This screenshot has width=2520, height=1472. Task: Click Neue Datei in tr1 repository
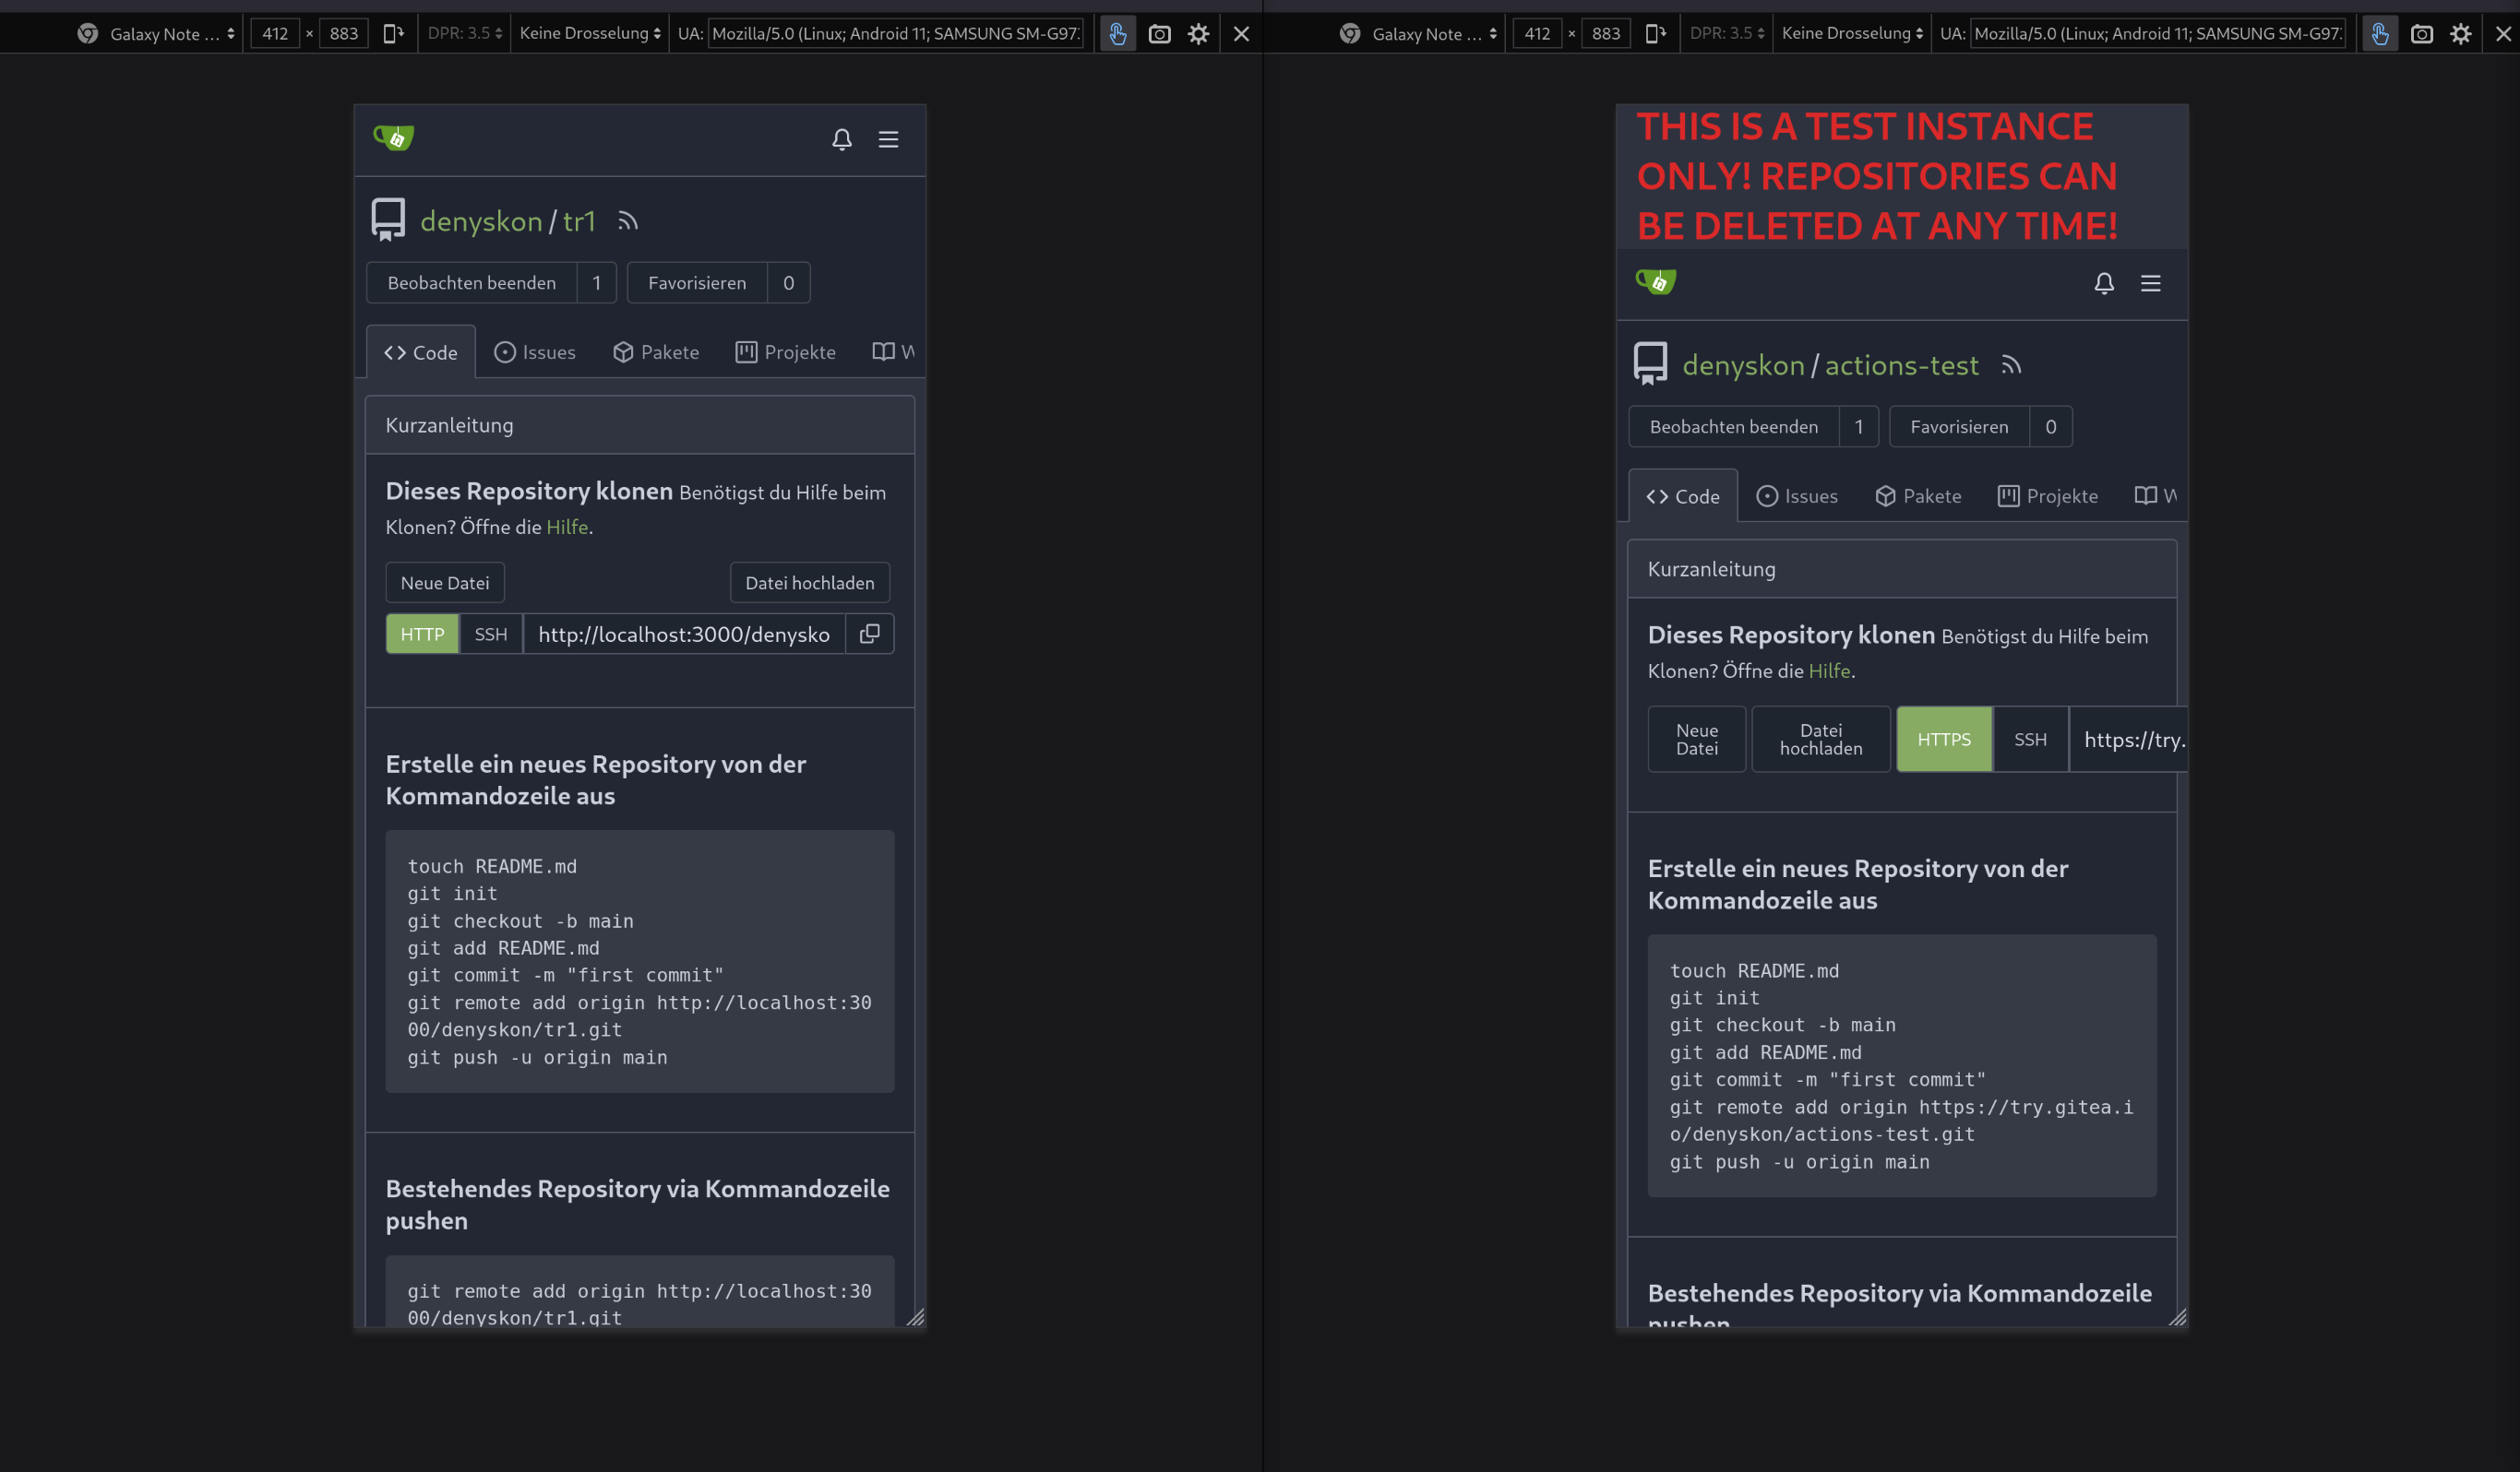click(445, 583)
